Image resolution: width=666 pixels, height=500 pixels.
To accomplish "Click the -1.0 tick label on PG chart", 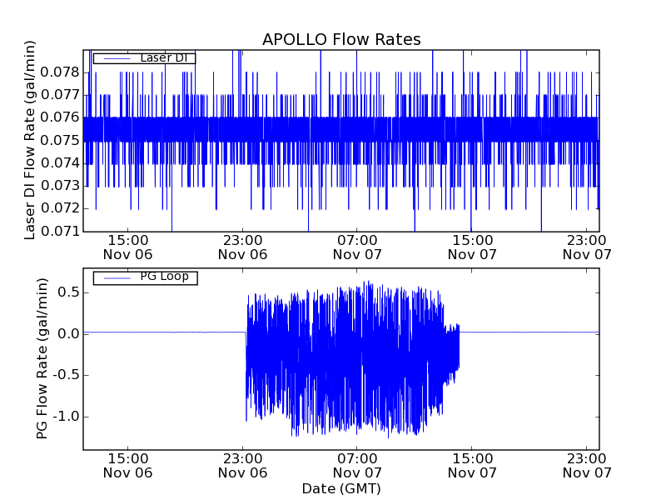I will [66, 416].
